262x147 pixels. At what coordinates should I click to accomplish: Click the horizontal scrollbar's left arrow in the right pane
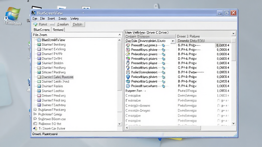pos(127,128)
